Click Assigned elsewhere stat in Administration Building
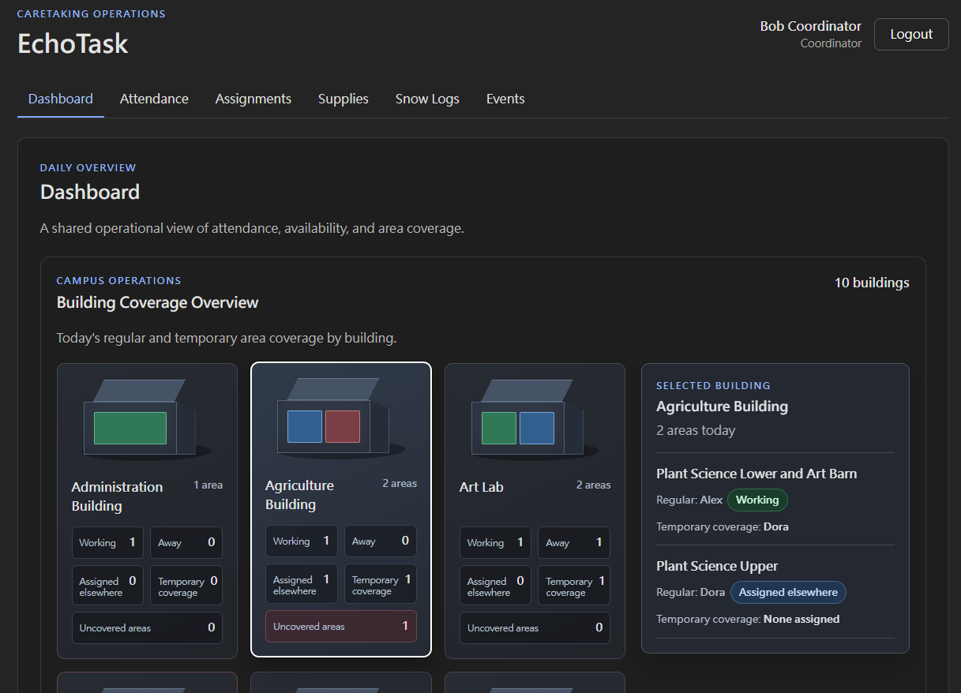The width and height of the screenshot is (961, 693). 107,586
